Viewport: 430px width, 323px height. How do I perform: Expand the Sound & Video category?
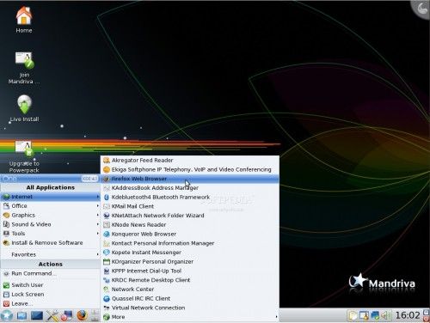click(x=51, y=224)
